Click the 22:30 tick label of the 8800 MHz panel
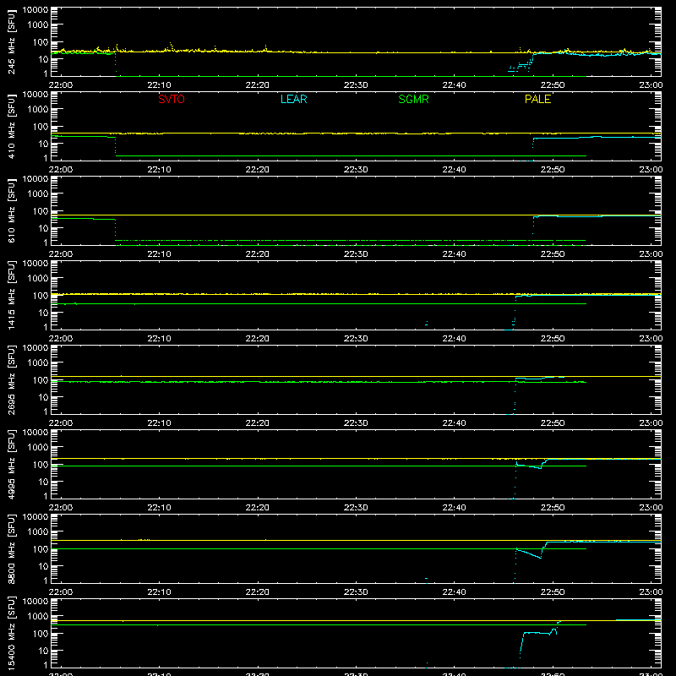The image size is (676, 676). point(356,592)
